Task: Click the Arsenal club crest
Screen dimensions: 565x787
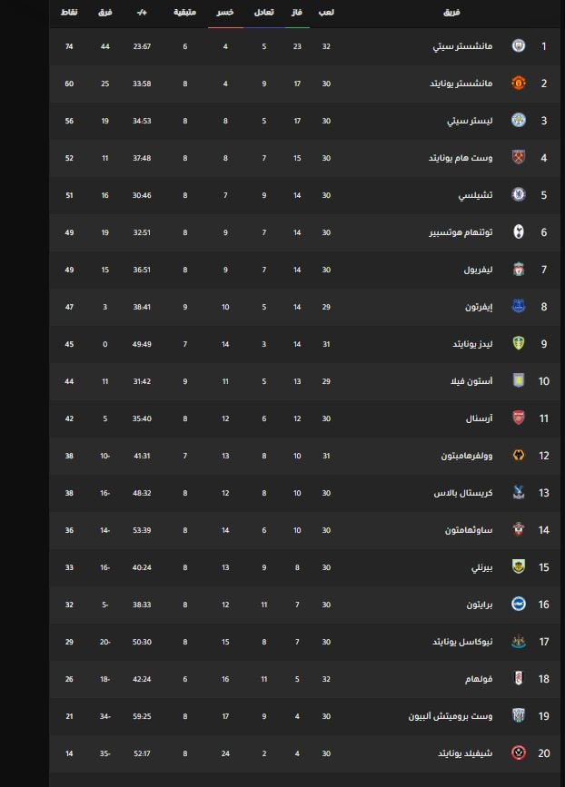Action: point(519,418)
